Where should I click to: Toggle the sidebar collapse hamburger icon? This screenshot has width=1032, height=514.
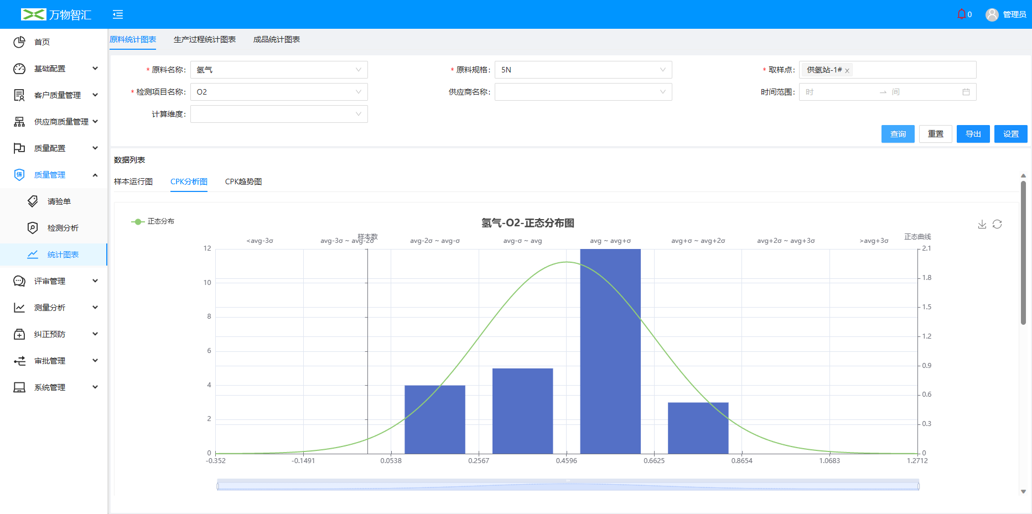118,14
